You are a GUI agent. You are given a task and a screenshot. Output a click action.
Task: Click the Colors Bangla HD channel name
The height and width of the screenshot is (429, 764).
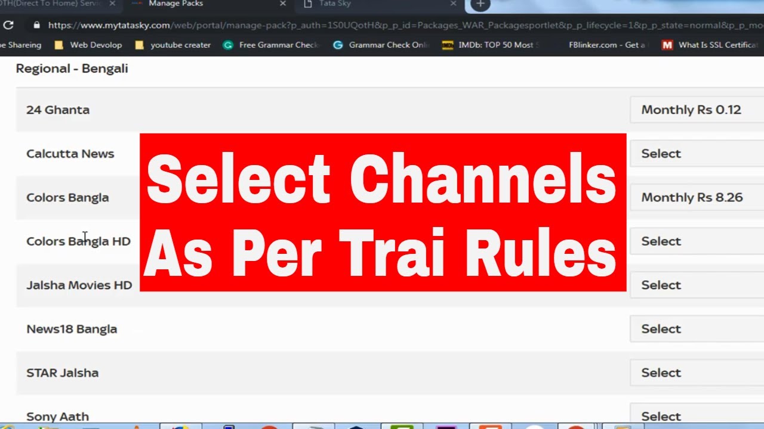(78, 241)
